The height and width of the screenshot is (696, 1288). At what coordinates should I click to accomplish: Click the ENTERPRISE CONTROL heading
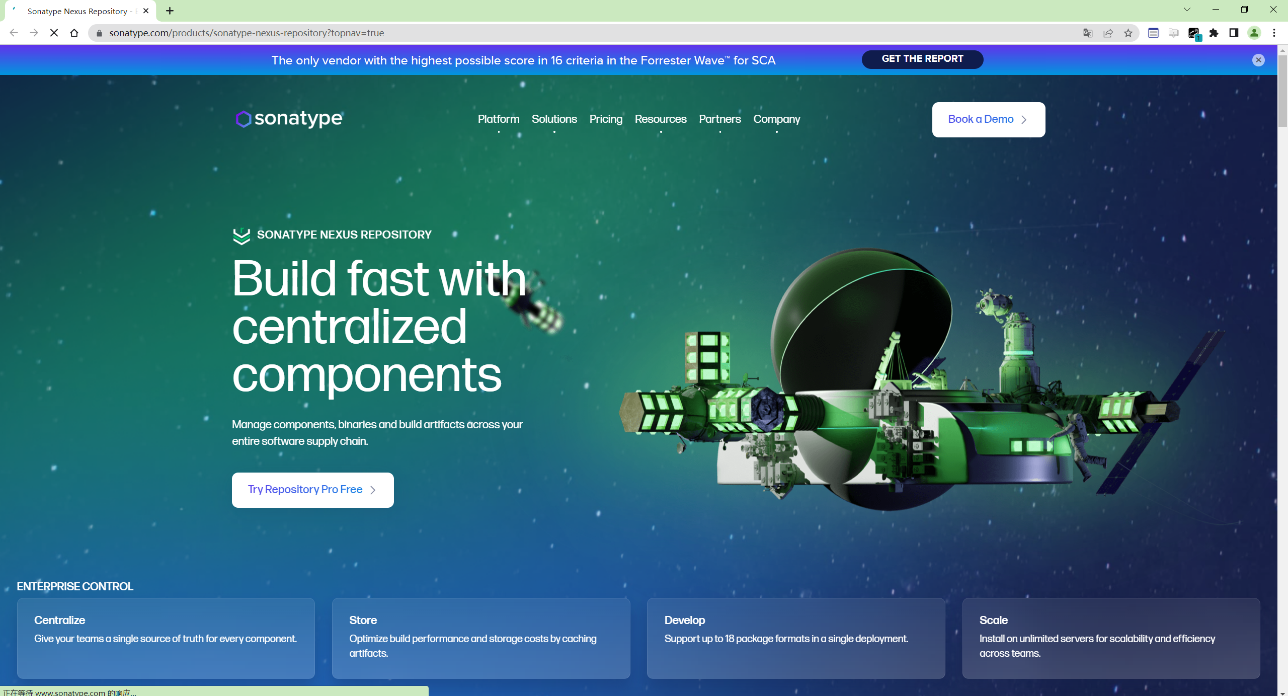pos(75,586)
